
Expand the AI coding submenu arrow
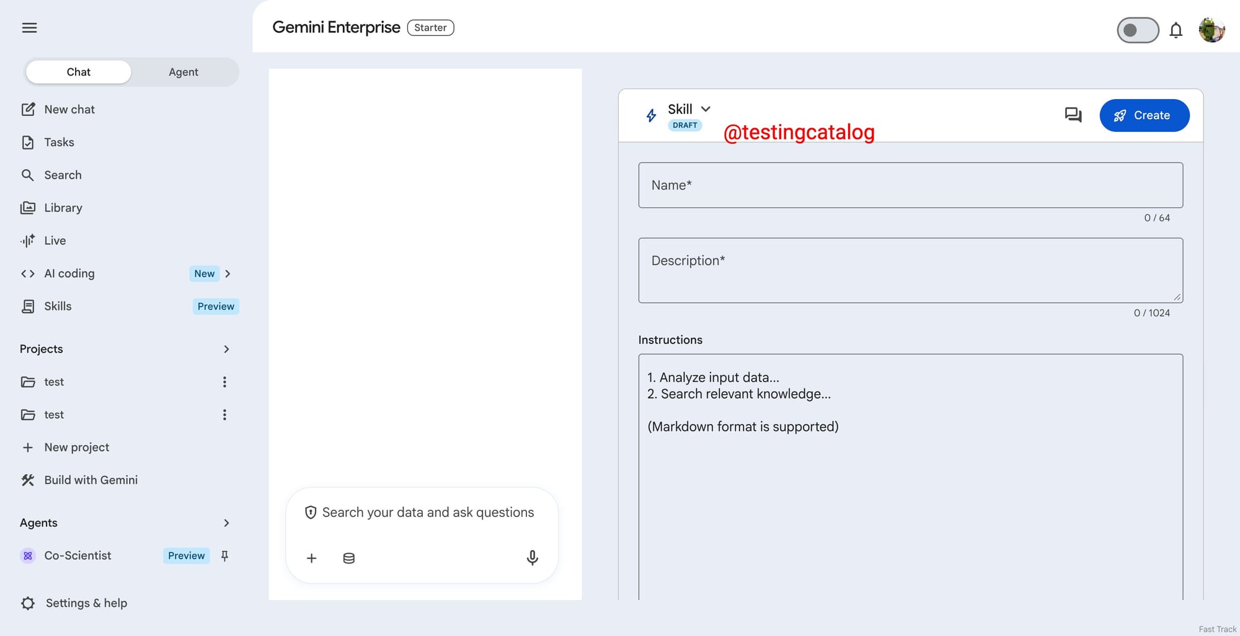coord(228,273)
